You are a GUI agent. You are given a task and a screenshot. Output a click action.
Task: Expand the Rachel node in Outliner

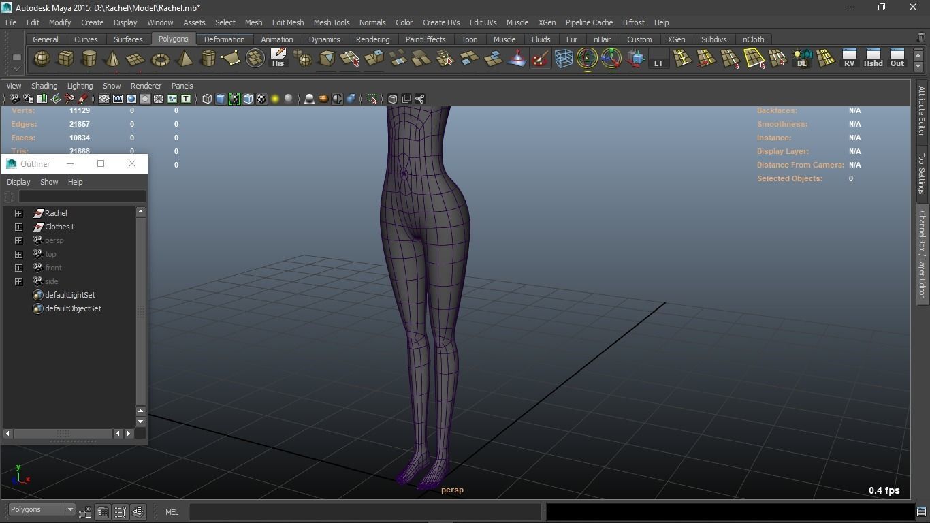click(19, 213)
